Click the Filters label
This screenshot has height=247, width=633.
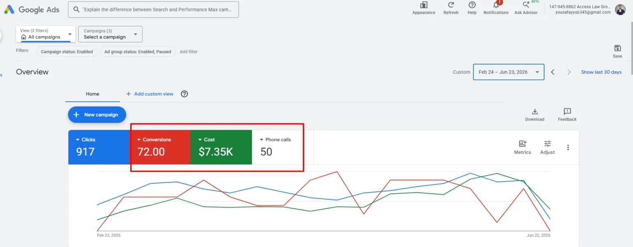pyautogui.click(x=22, y=50)
